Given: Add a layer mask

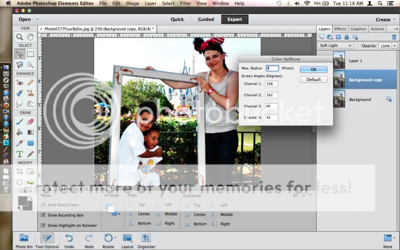Looking at the screenshot, I should coord(339,37).
